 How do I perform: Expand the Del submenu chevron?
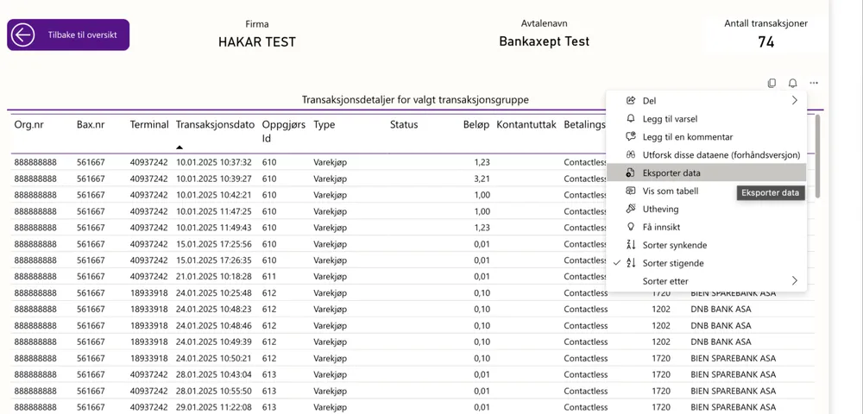coord(794,101)
